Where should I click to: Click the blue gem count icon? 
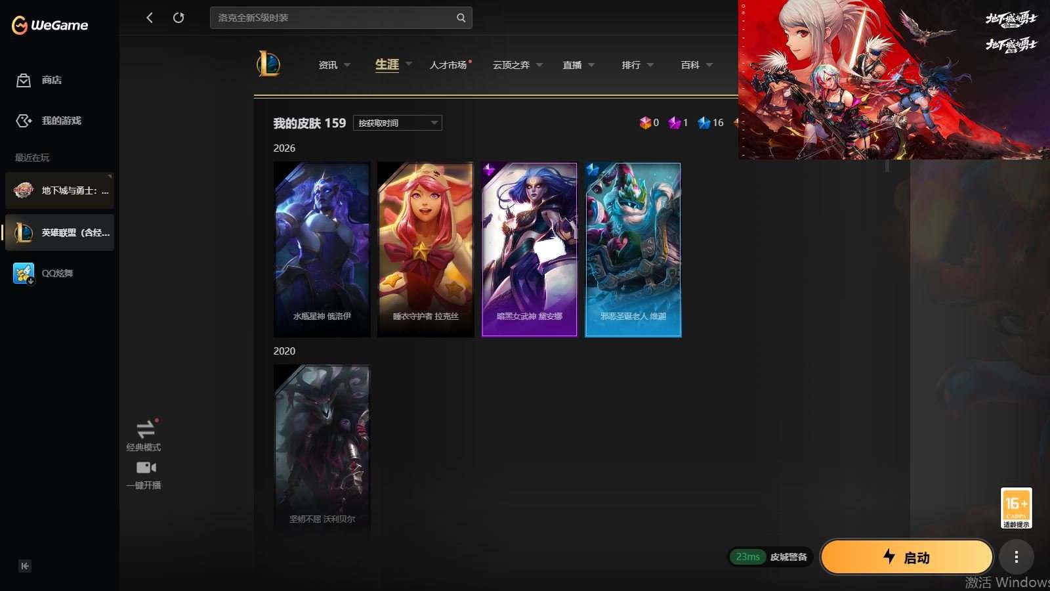point(704,123)
